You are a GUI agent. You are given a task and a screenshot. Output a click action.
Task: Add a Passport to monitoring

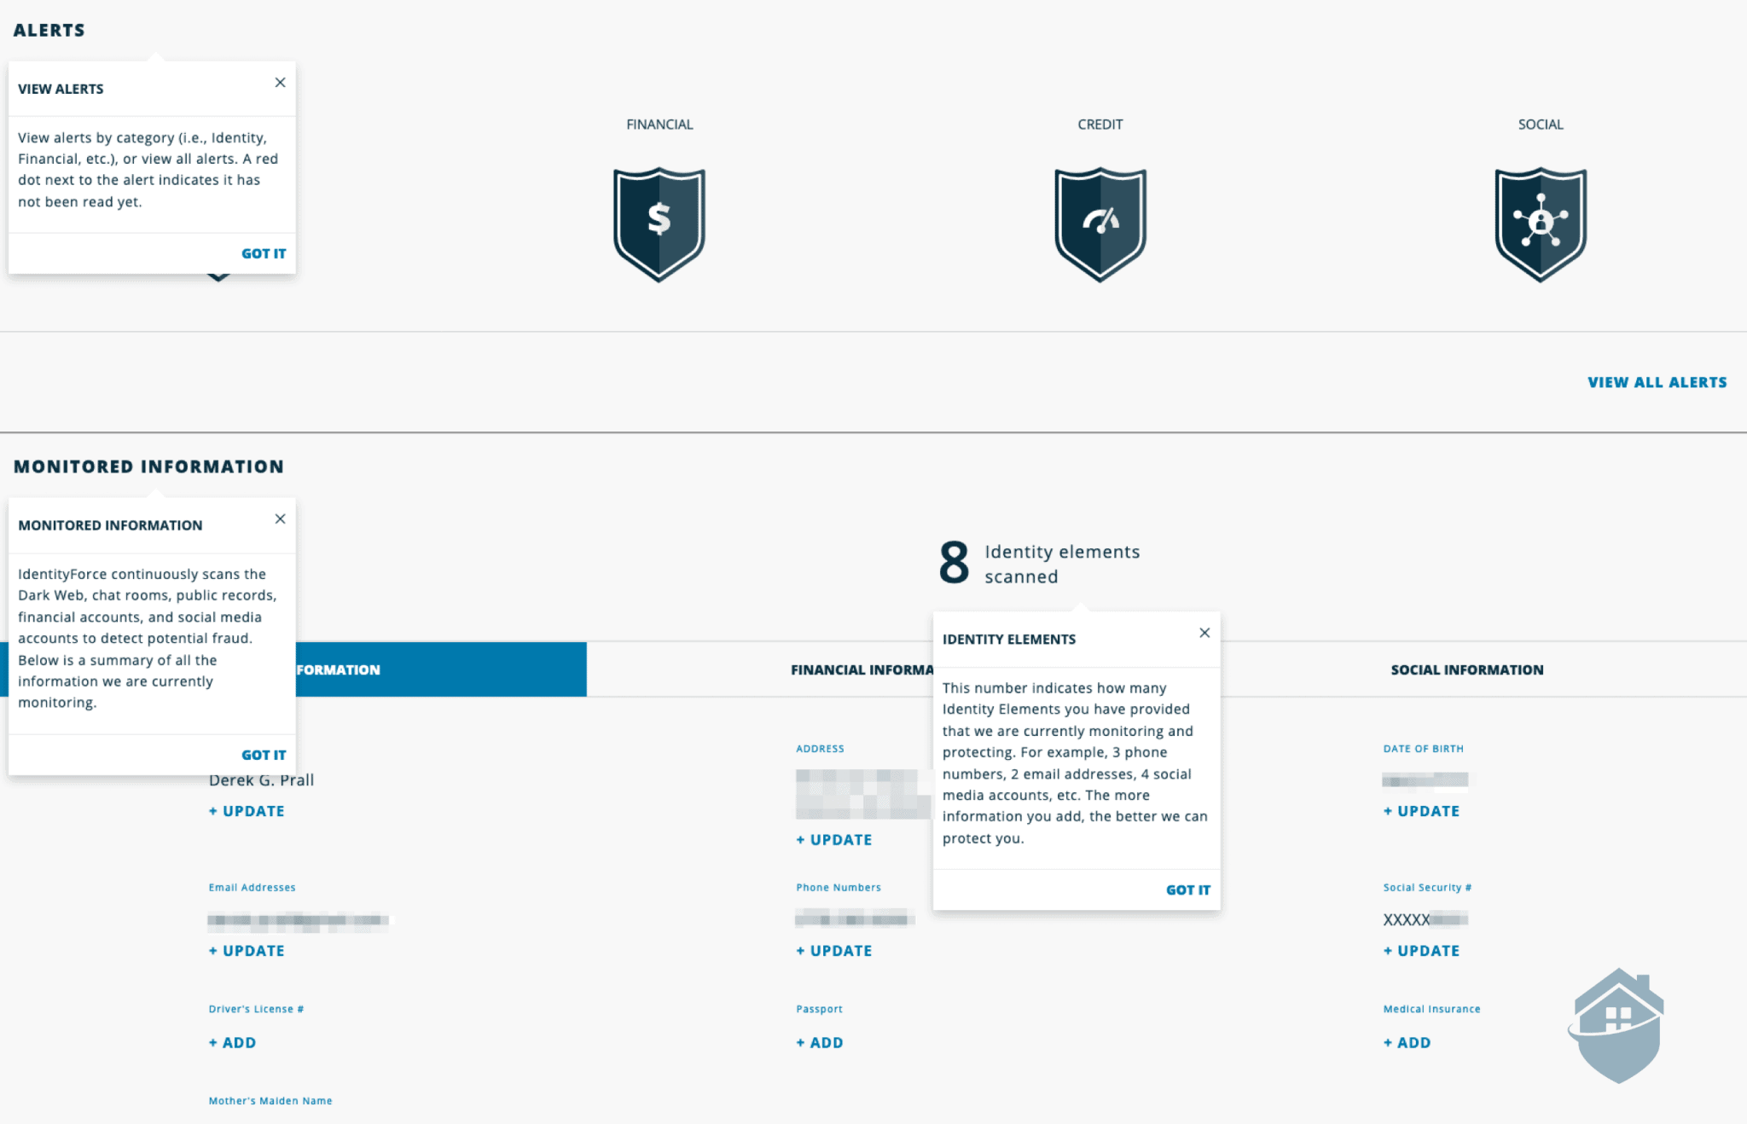tap(819, 1042)
